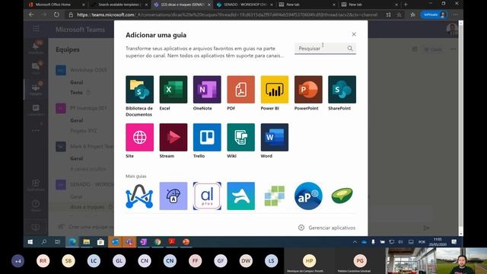Open the blue A-shaped graph app
Screen dimensions: 487x274
[139, 196]
